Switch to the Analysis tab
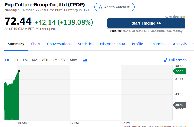Image resolution: width=194 pixels, height=127 pixels. [x=180, y=44]
